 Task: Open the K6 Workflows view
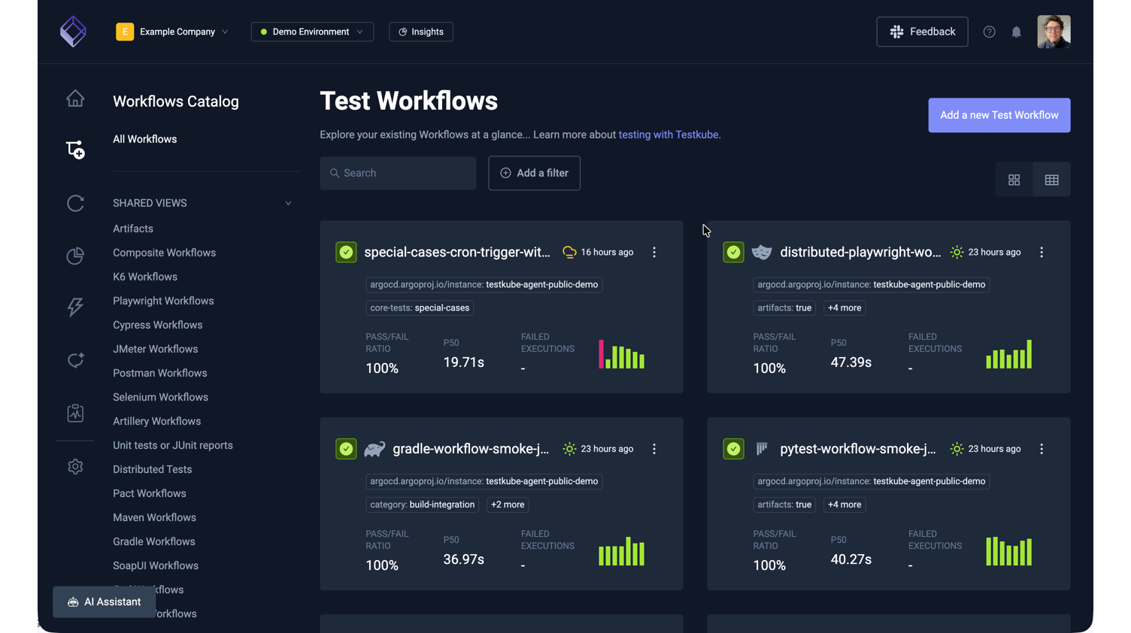tap(145, 277)
